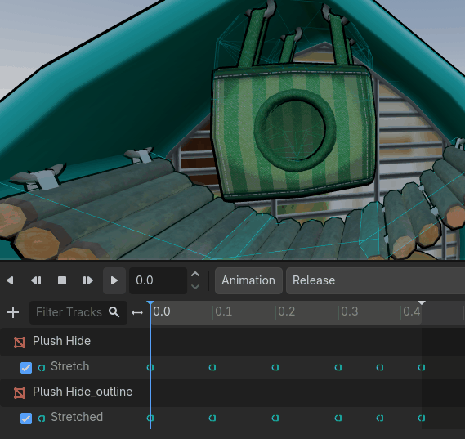465x439 pixels.
Task: Click the animation position field showing 0.0
Action: [x=158, y=280]
